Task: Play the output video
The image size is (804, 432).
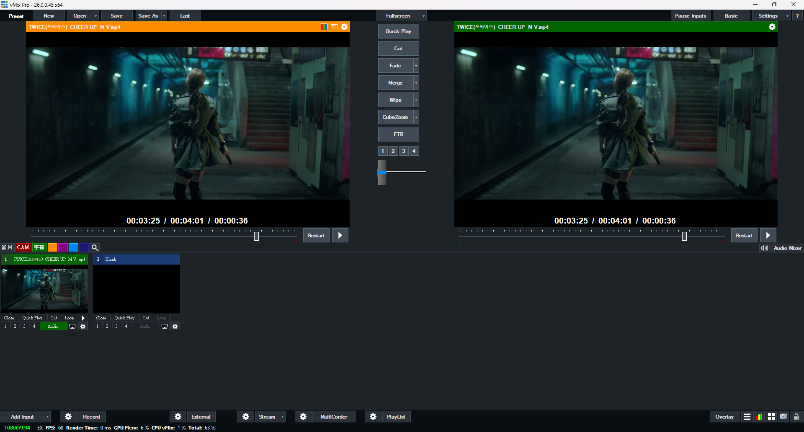Action: coord(768,235)
